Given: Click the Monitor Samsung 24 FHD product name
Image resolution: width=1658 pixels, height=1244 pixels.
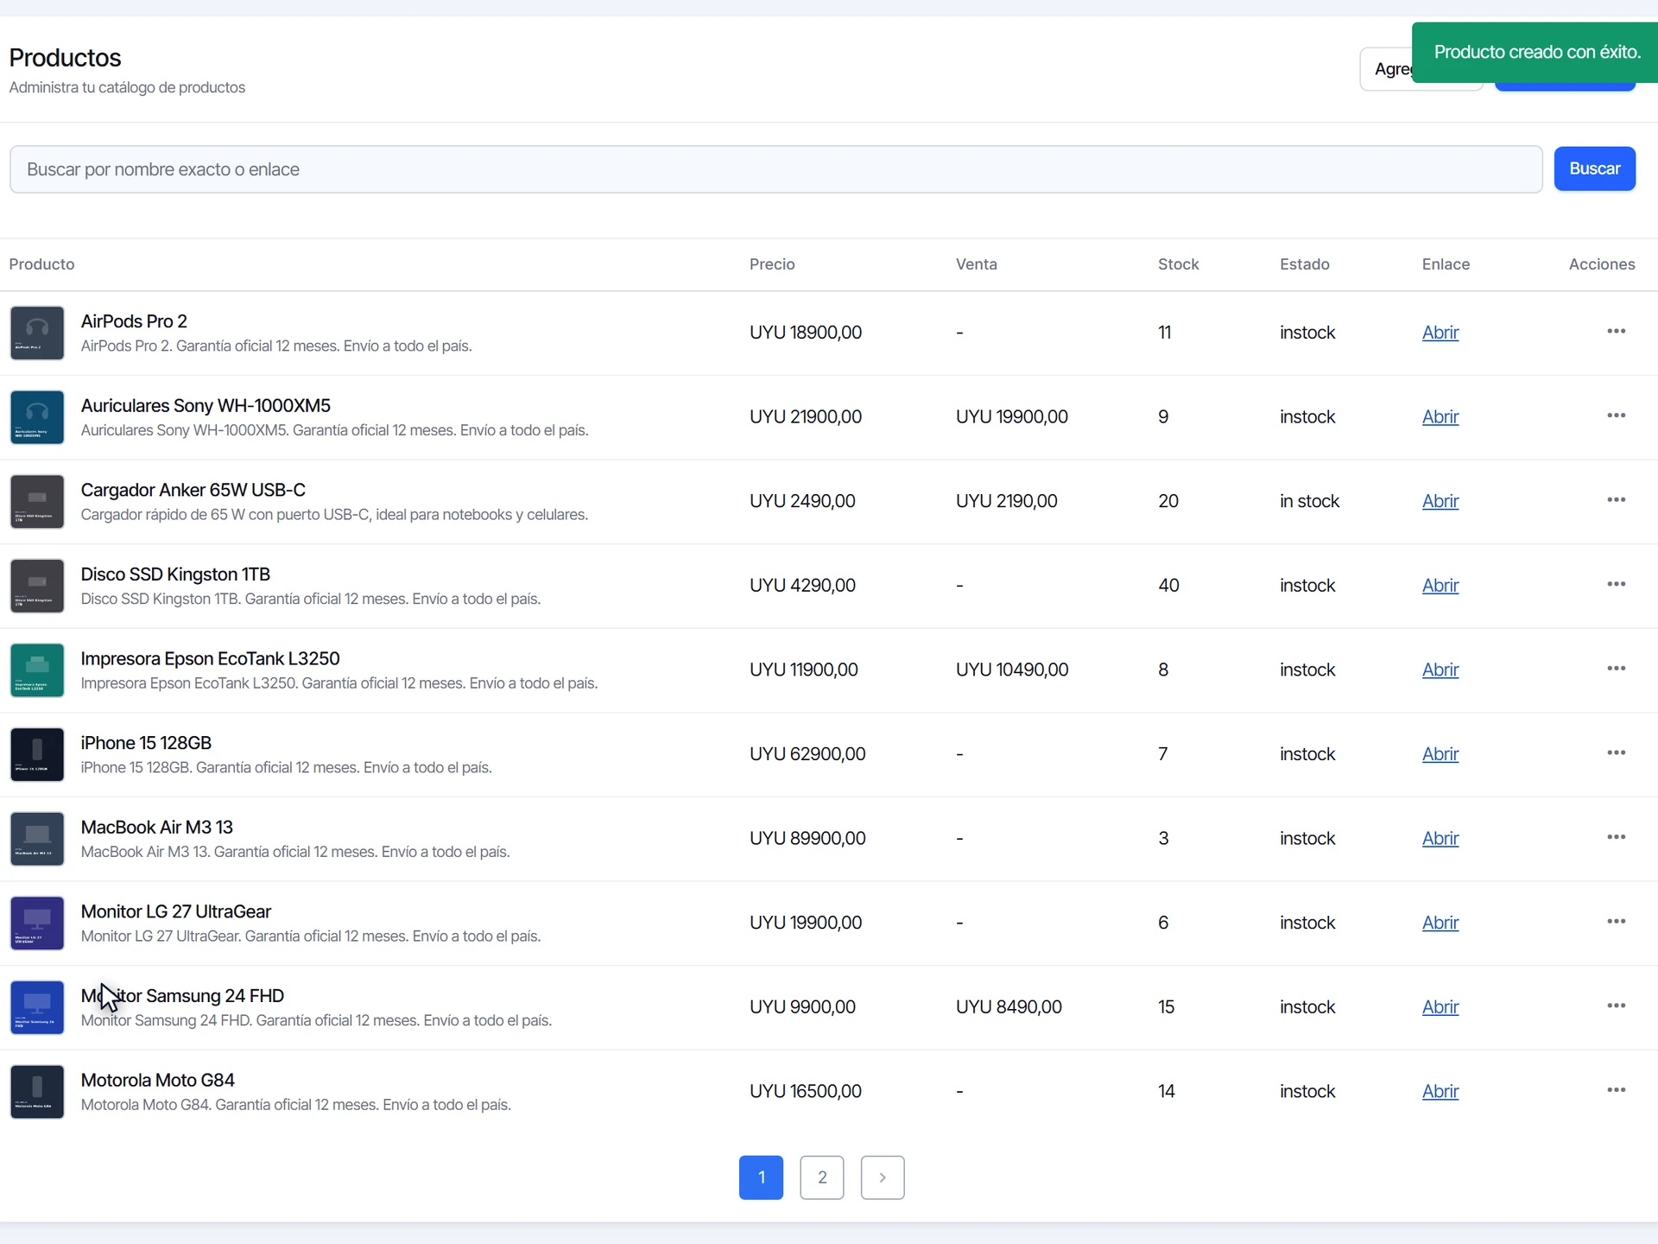Looking at the screenshot, I should [182, 996].
